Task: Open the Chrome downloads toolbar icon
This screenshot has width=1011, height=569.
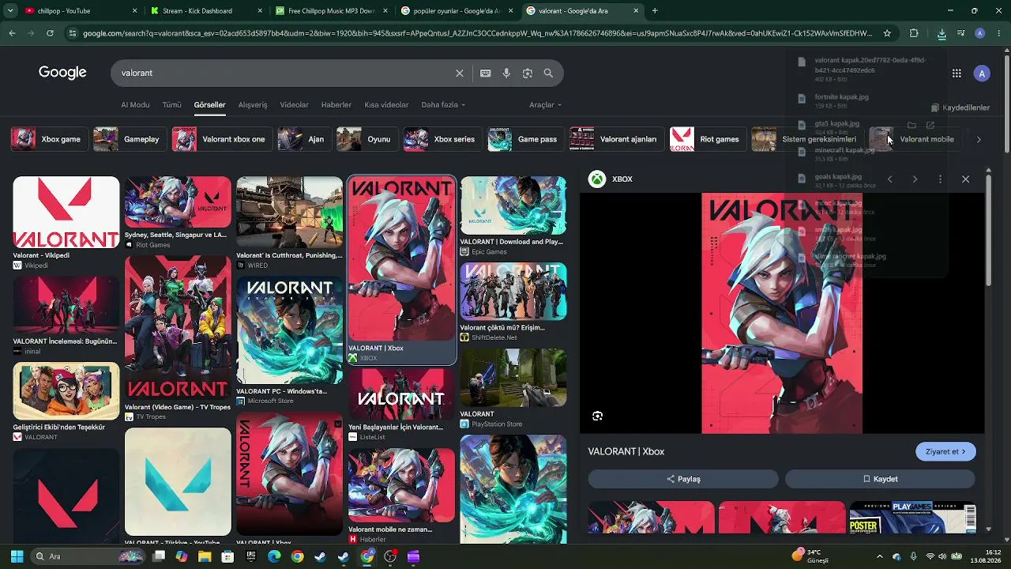Action: click(x=941, y=33)
